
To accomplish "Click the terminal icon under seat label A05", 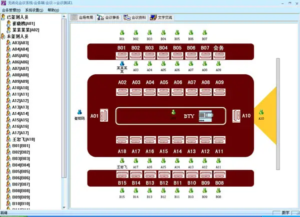I will point(163,92).
